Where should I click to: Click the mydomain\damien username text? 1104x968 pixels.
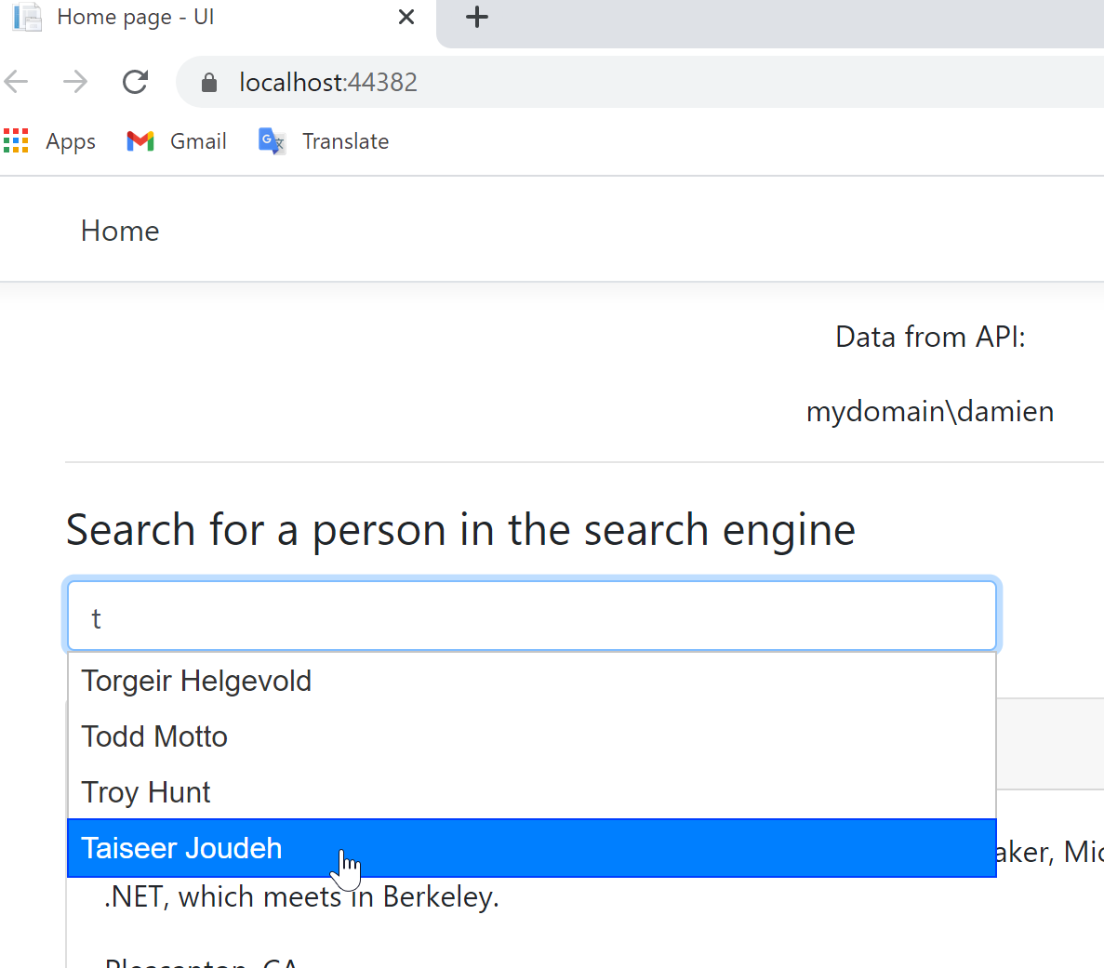tap(929, 411)
